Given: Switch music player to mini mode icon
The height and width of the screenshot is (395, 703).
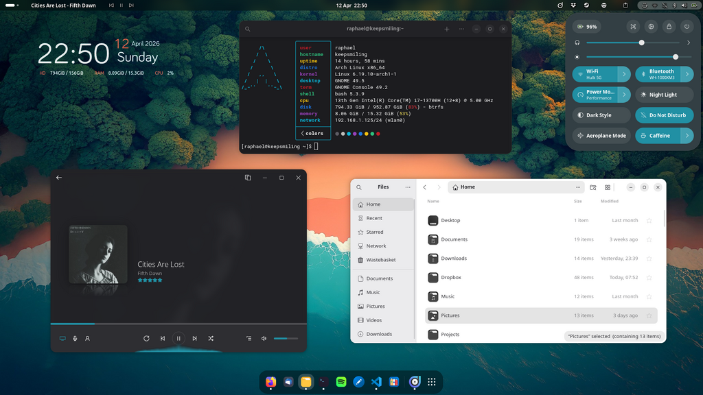Looking at the screenshot, I should [248, 178].
